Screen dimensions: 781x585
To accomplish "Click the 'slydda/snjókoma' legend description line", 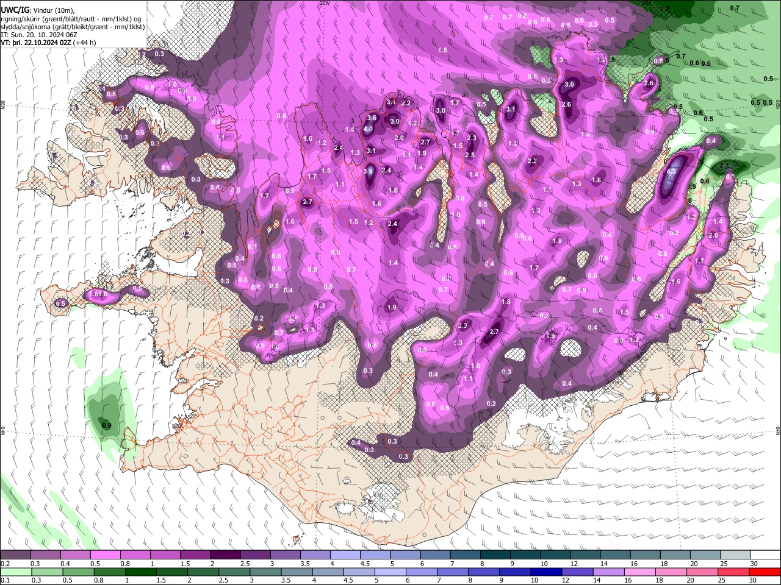I will tap(73, 27).
